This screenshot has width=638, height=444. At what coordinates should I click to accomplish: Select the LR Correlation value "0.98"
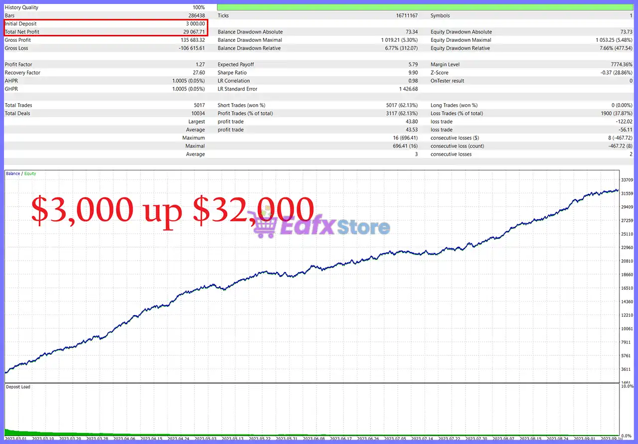click(x=413, y=81)
